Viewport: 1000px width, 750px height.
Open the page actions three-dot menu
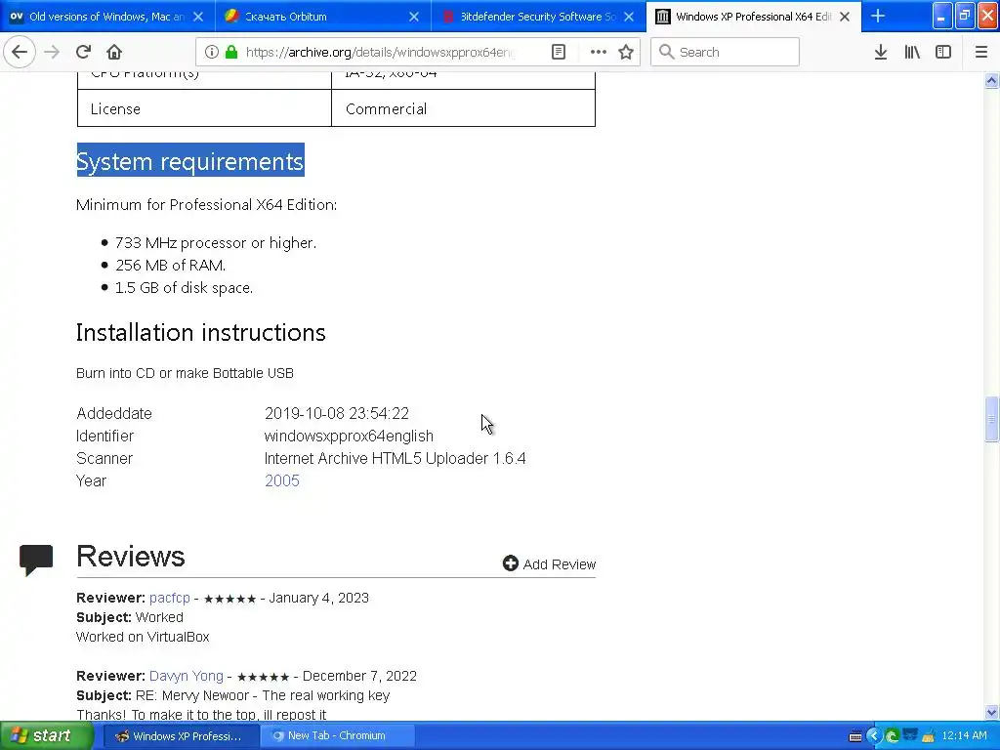(x=598, y=52)
